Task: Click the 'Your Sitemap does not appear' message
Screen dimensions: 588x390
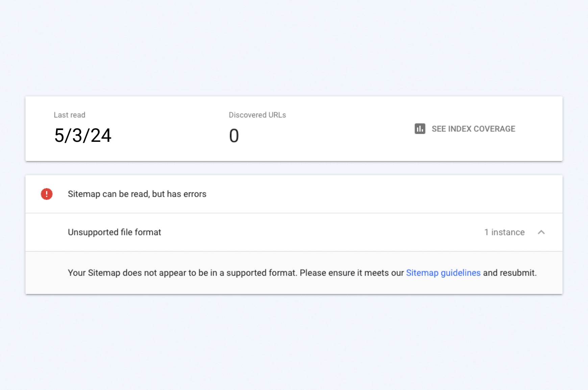Action: point(135,273)
